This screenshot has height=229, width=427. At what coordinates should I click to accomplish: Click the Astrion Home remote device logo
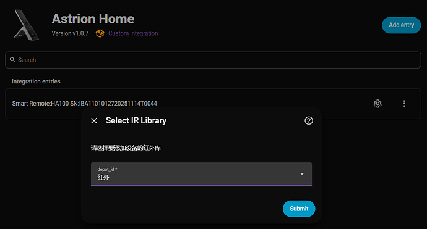pos(27,25)
